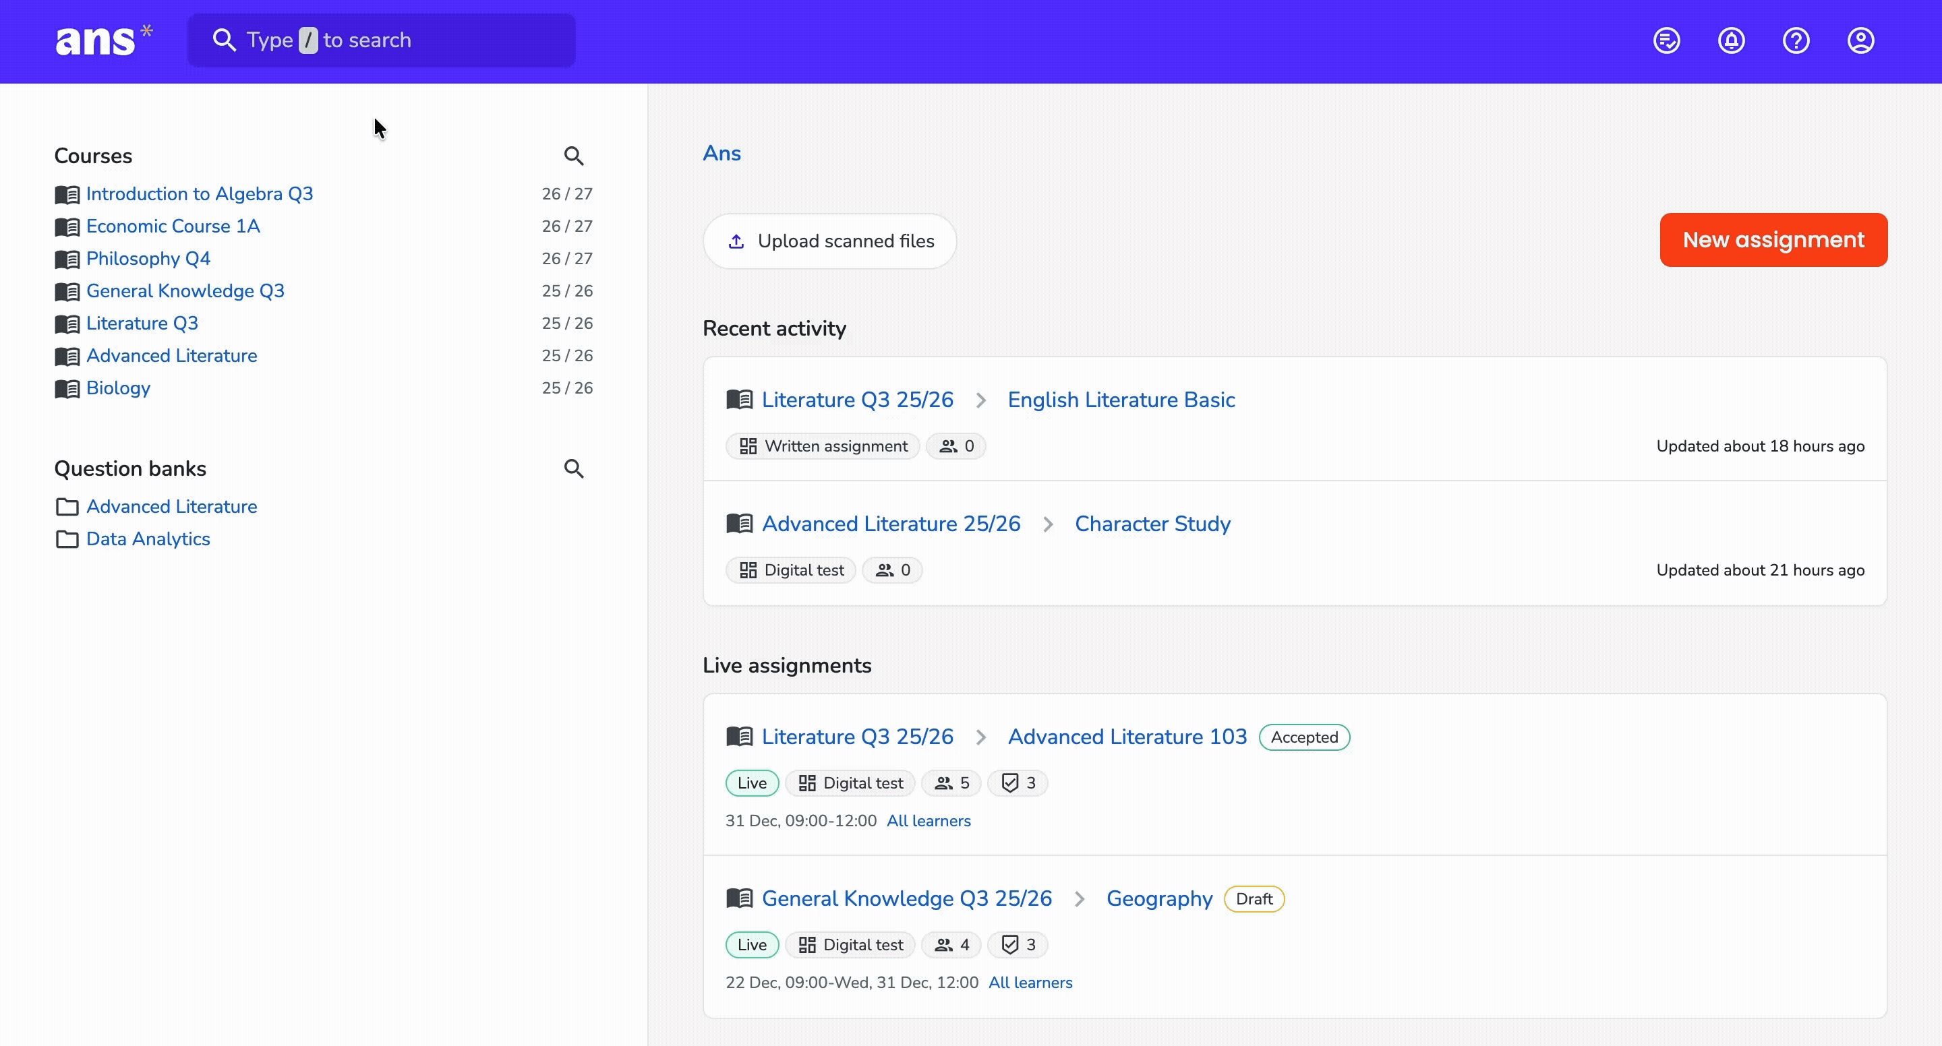
Task: Open Advanced Literature course in Courses list
Action: [172, 356]
